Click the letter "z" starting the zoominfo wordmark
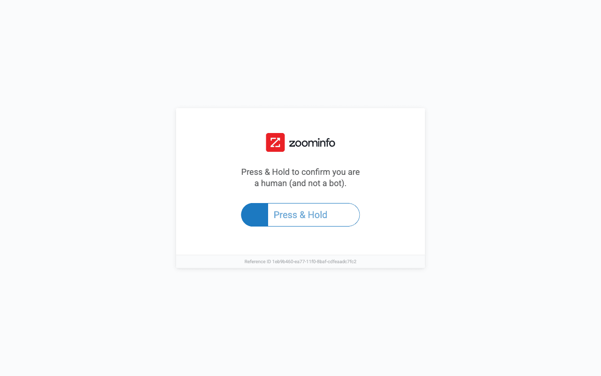Screen dimensions: 601x376 [x=292, y=143]
